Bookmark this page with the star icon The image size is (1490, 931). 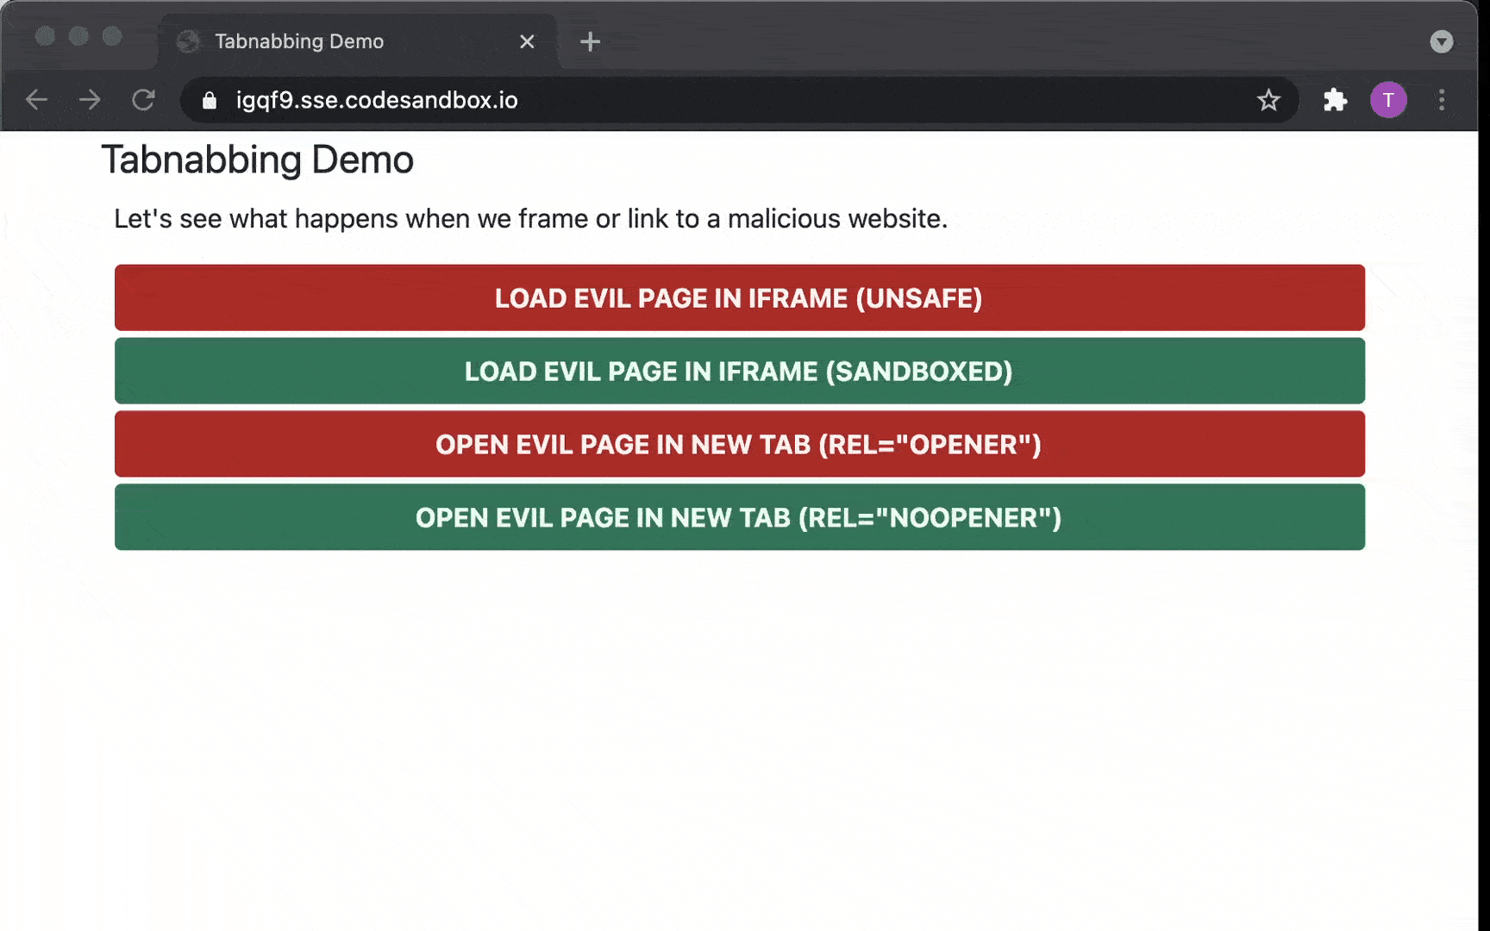tap(1268, 100)
